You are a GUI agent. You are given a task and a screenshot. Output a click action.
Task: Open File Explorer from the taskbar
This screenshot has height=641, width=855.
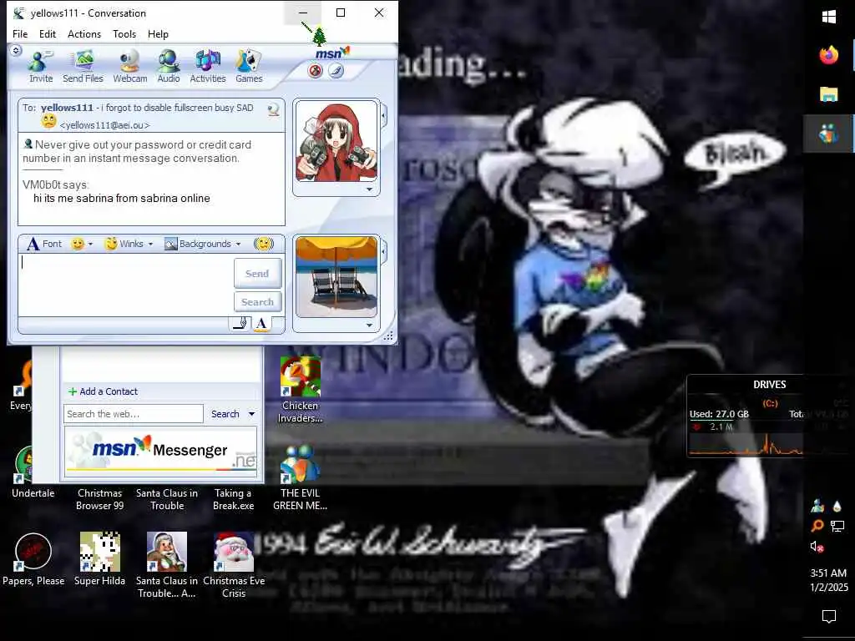pos(829,94)
